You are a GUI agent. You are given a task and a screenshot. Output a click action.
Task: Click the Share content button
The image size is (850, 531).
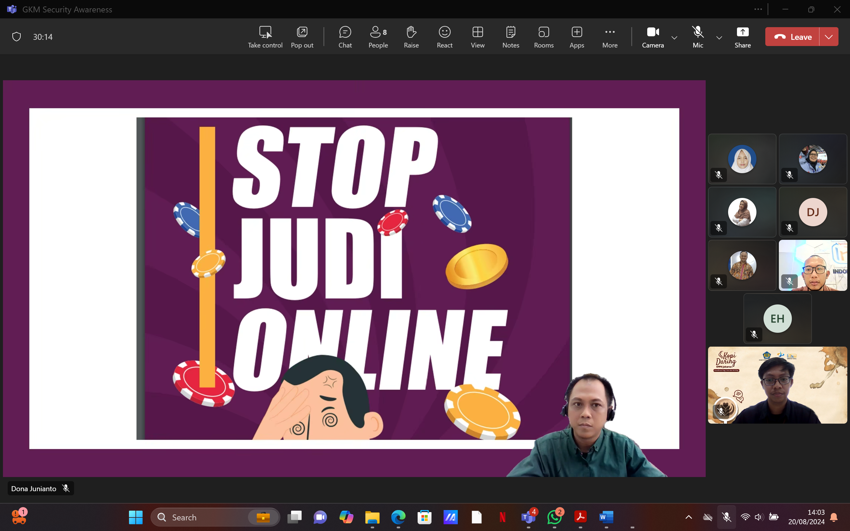pyautogui.click(x=743, y=37)
